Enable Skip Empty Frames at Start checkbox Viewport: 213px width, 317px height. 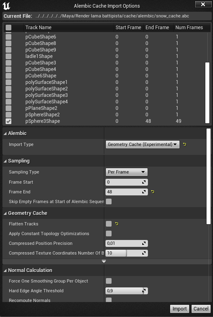point(109,201)
